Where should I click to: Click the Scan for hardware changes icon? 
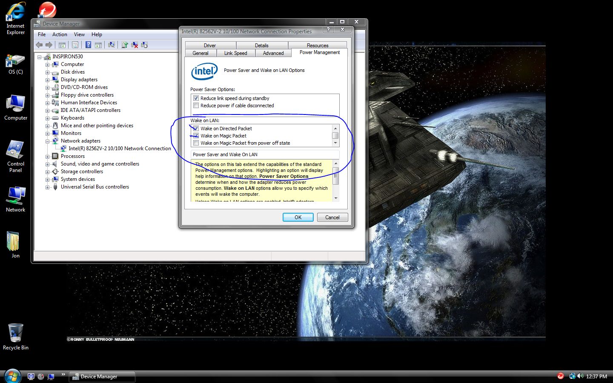[112, 45]
